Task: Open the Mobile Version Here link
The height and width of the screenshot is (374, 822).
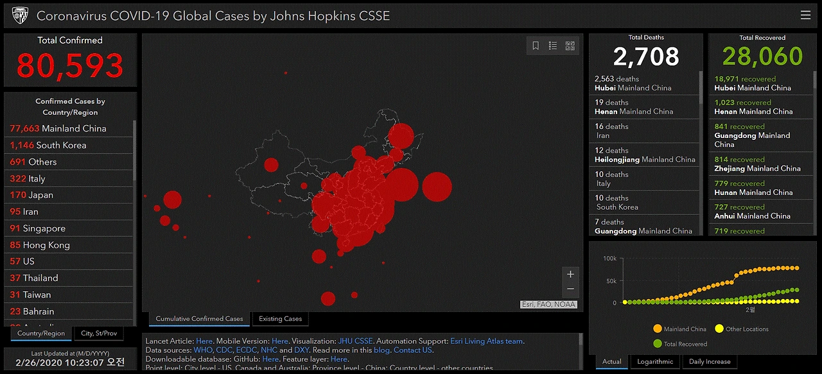Action: point(280,341)
